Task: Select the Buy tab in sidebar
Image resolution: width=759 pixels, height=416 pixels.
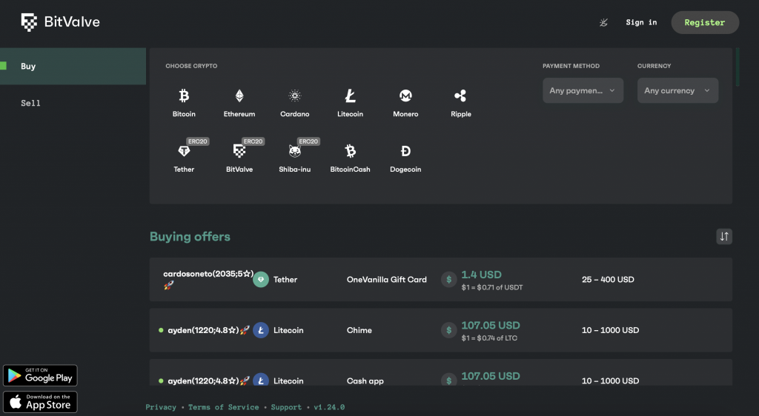Action: [x=73, y=66]
